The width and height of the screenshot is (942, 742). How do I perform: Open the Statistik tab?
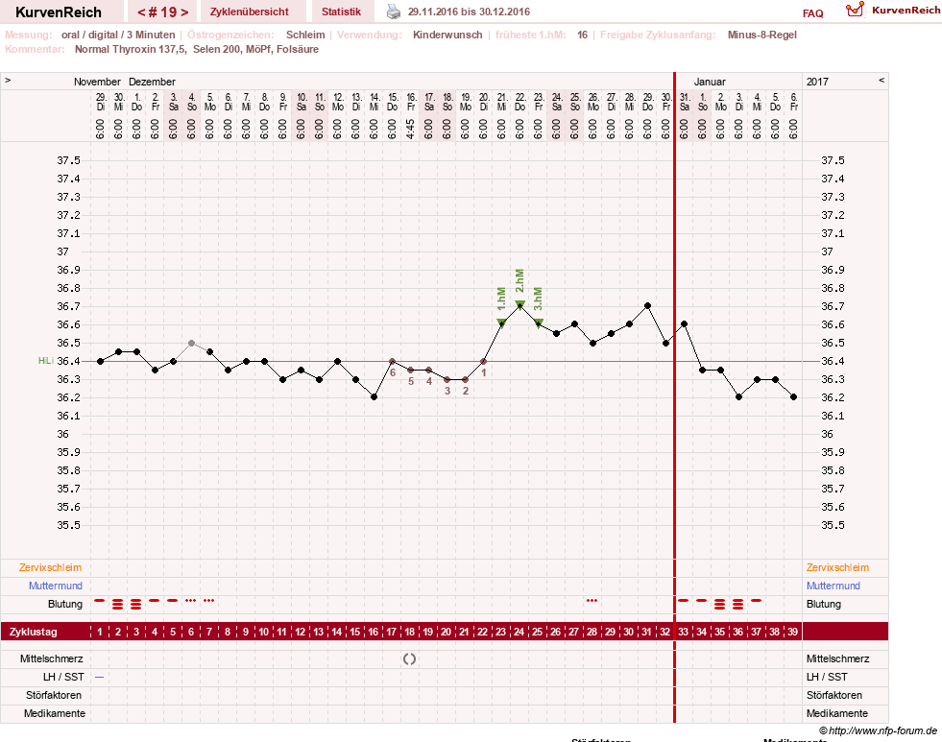pos(341,12)
